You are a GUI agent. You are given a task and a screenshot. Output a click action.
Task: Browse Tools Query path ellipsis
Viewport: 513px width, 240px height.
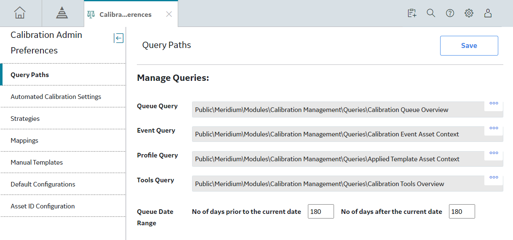pos(494,178)
